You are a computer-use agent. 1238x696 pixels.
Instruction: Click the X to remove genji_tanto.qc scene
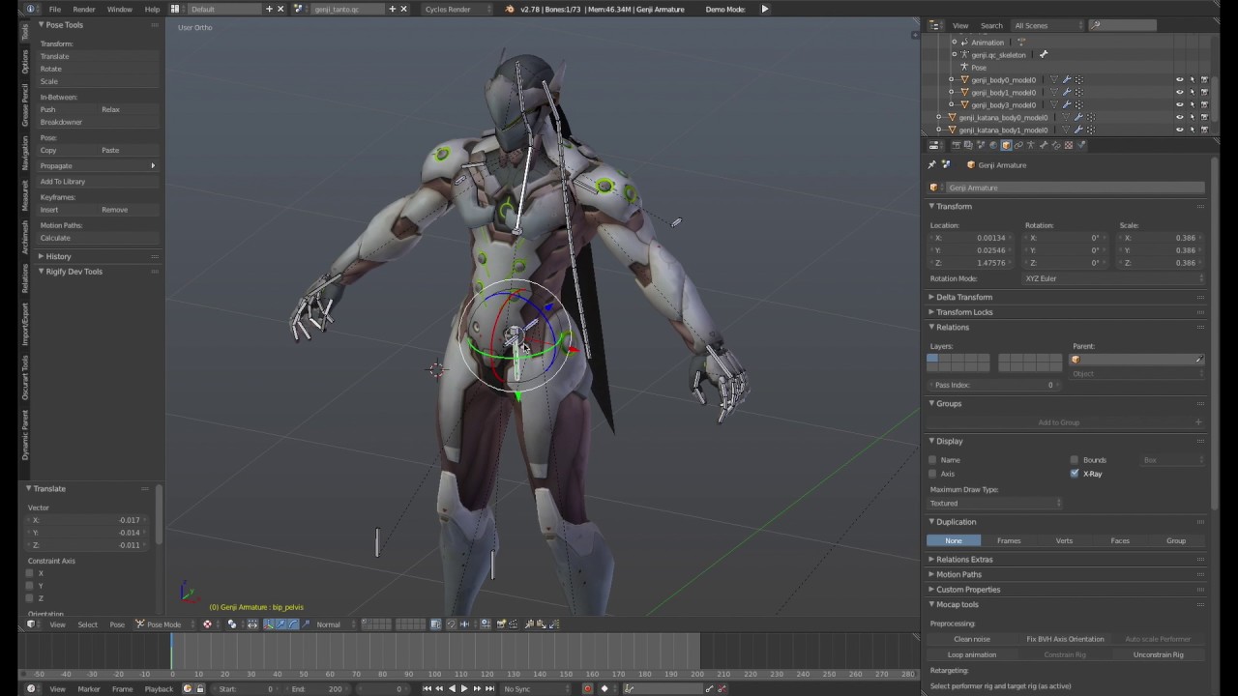403,9
